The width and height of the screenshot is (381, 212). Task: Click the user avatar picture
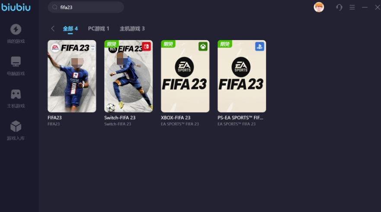tap(319, 7)
